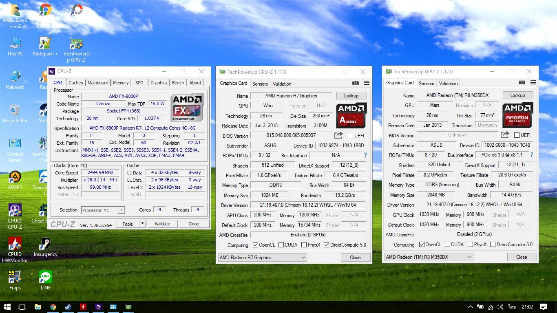Image resolution: width=557 pixels, height=313 pixels.
Task: Open the Bench tab in CPU-Z
Action: 178,83
